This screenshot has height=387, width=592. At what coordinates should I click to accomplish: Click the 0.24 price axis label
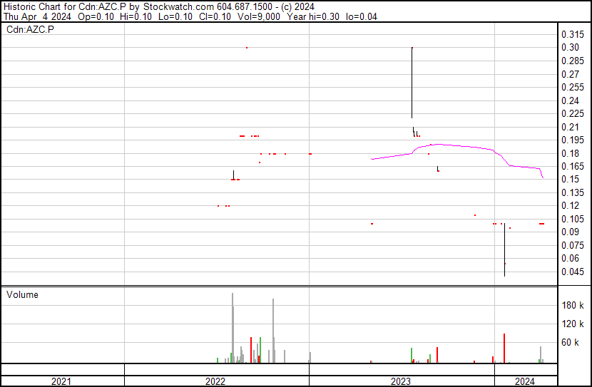570,100
